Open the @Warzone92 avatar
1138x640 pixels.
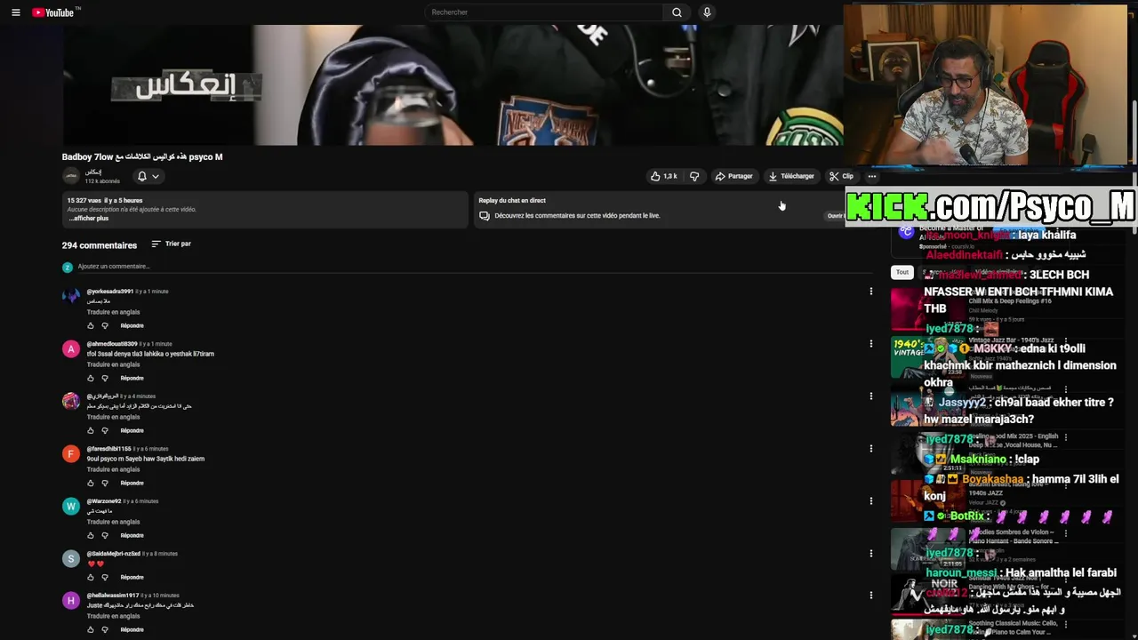coord(71,506)
